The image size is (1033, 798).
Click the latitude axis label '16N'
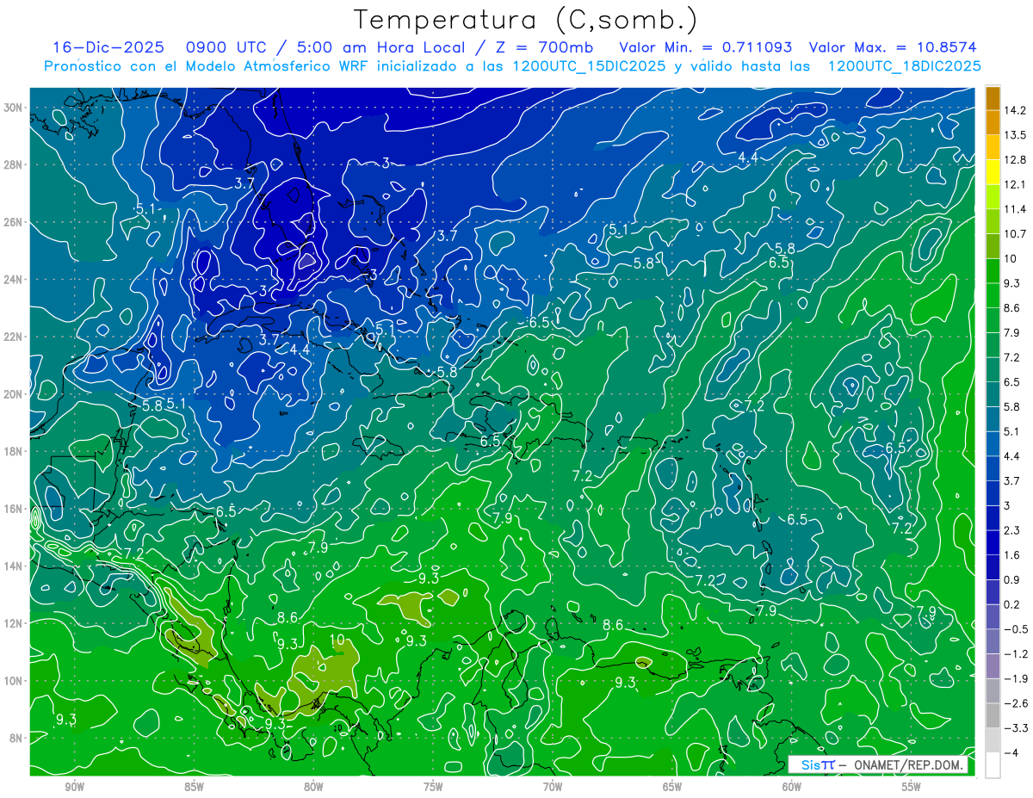pyautogui.click(x=12, y=509)
